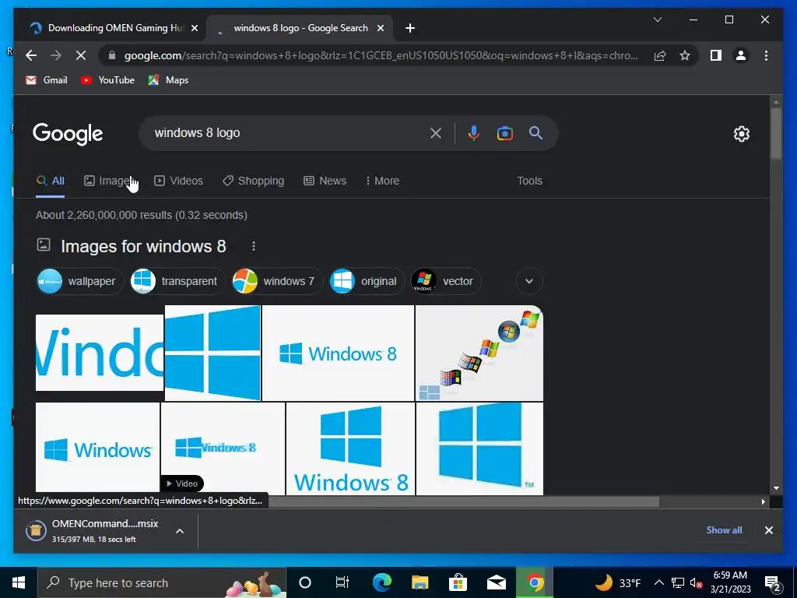Open Chrome three-dot menu
Viewport: 797px width, 598px height.
click(766, 55)
